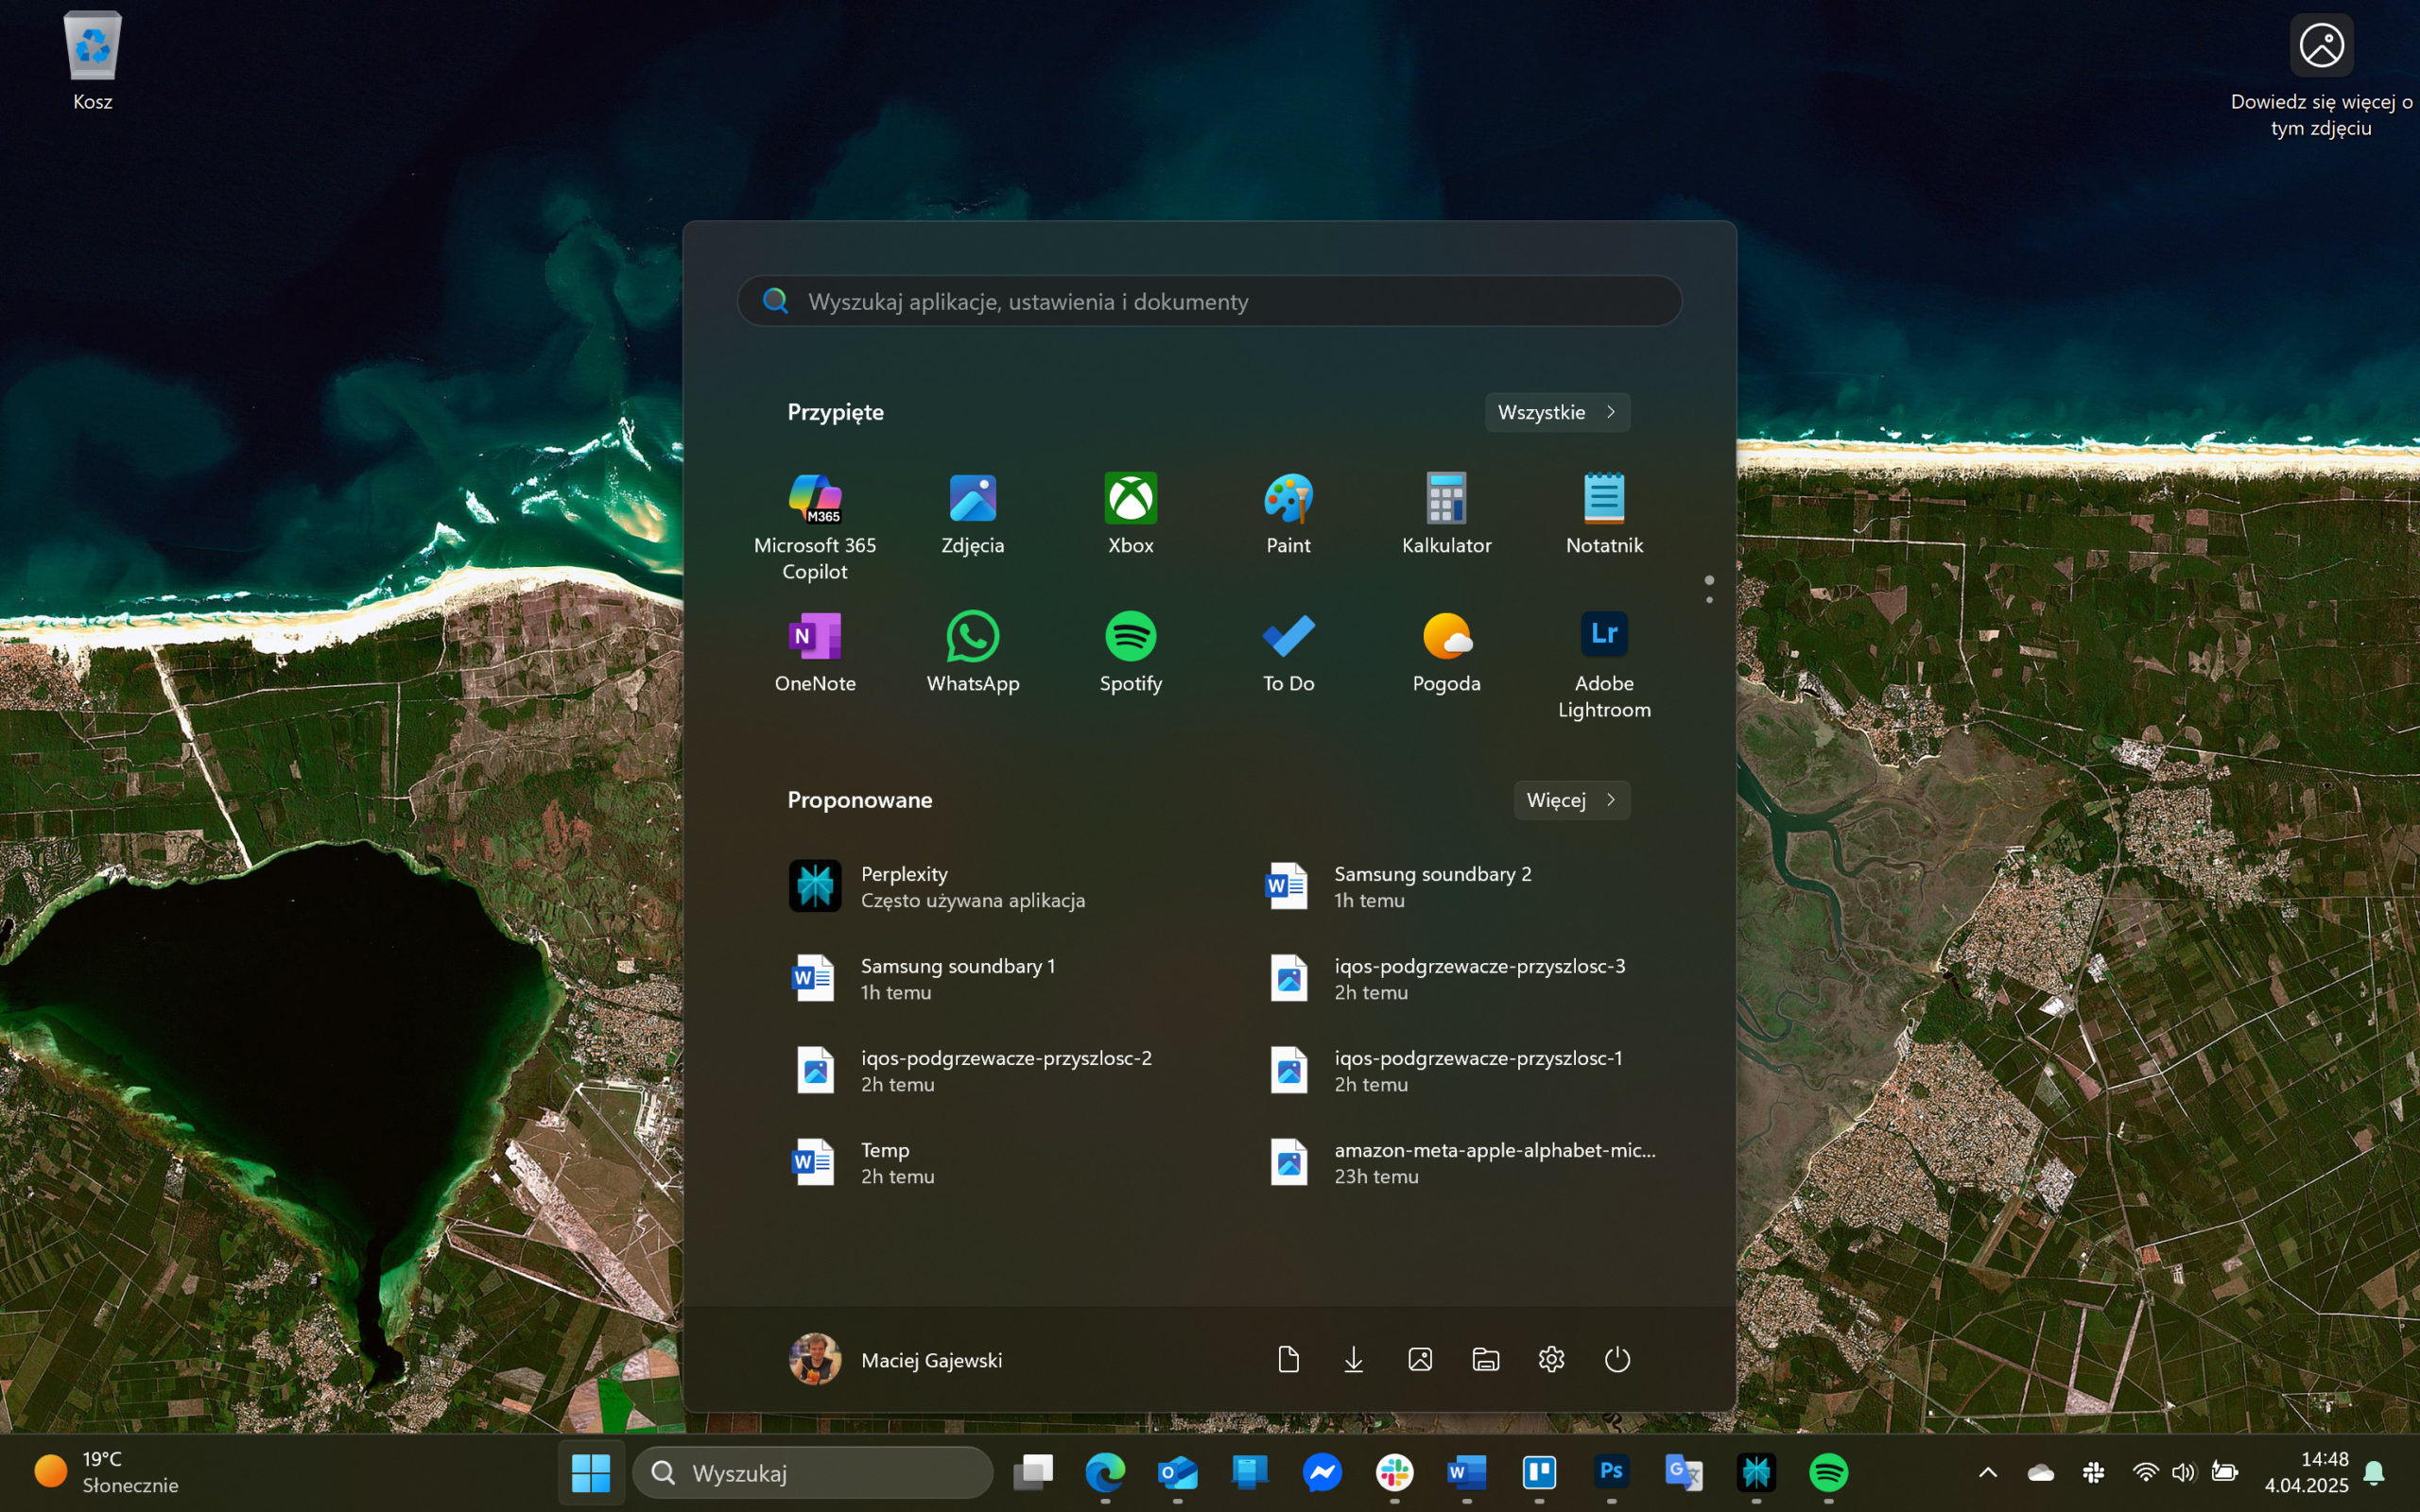Image resolution: width=2420 pixels, height=1512 pixels.
Task: Click the battery status icon
Action: point(2224,1472)
